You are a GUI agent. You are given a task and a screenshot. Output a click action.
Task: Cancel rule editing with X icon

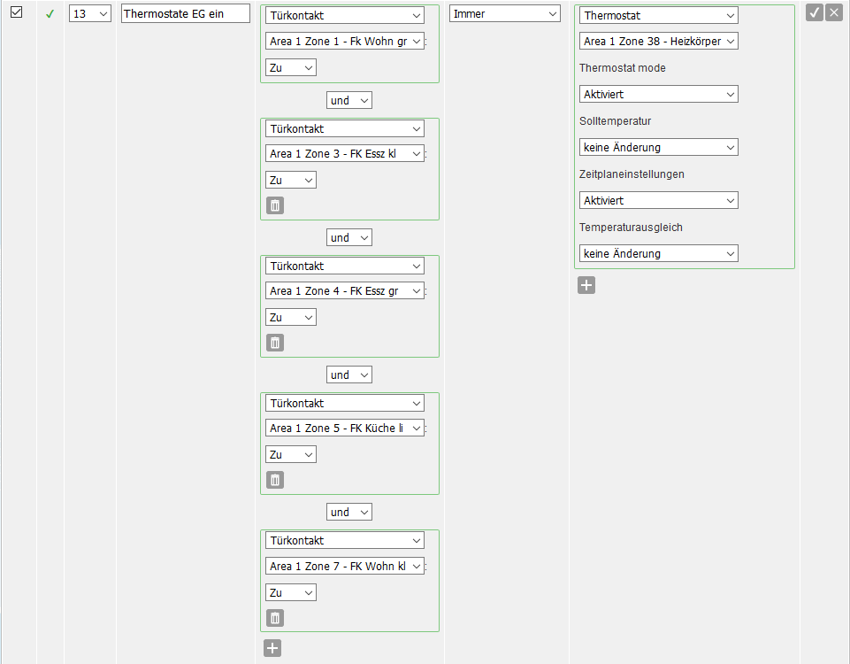click(x=833, y=12)
